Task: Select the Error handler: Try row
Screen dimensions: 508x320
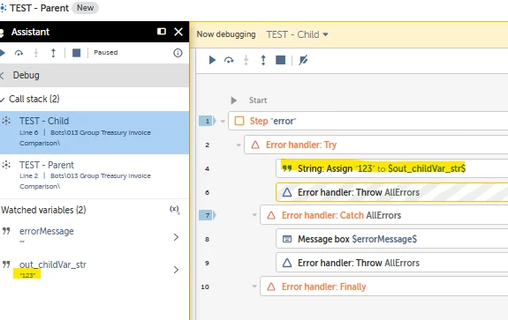Action: (x=375, y=145)
